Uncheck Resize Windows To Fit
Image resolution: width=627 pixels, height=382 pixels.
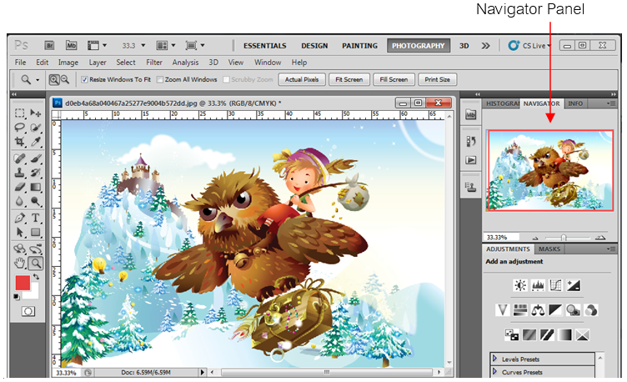pyautogui.click(x=84, y=80)
